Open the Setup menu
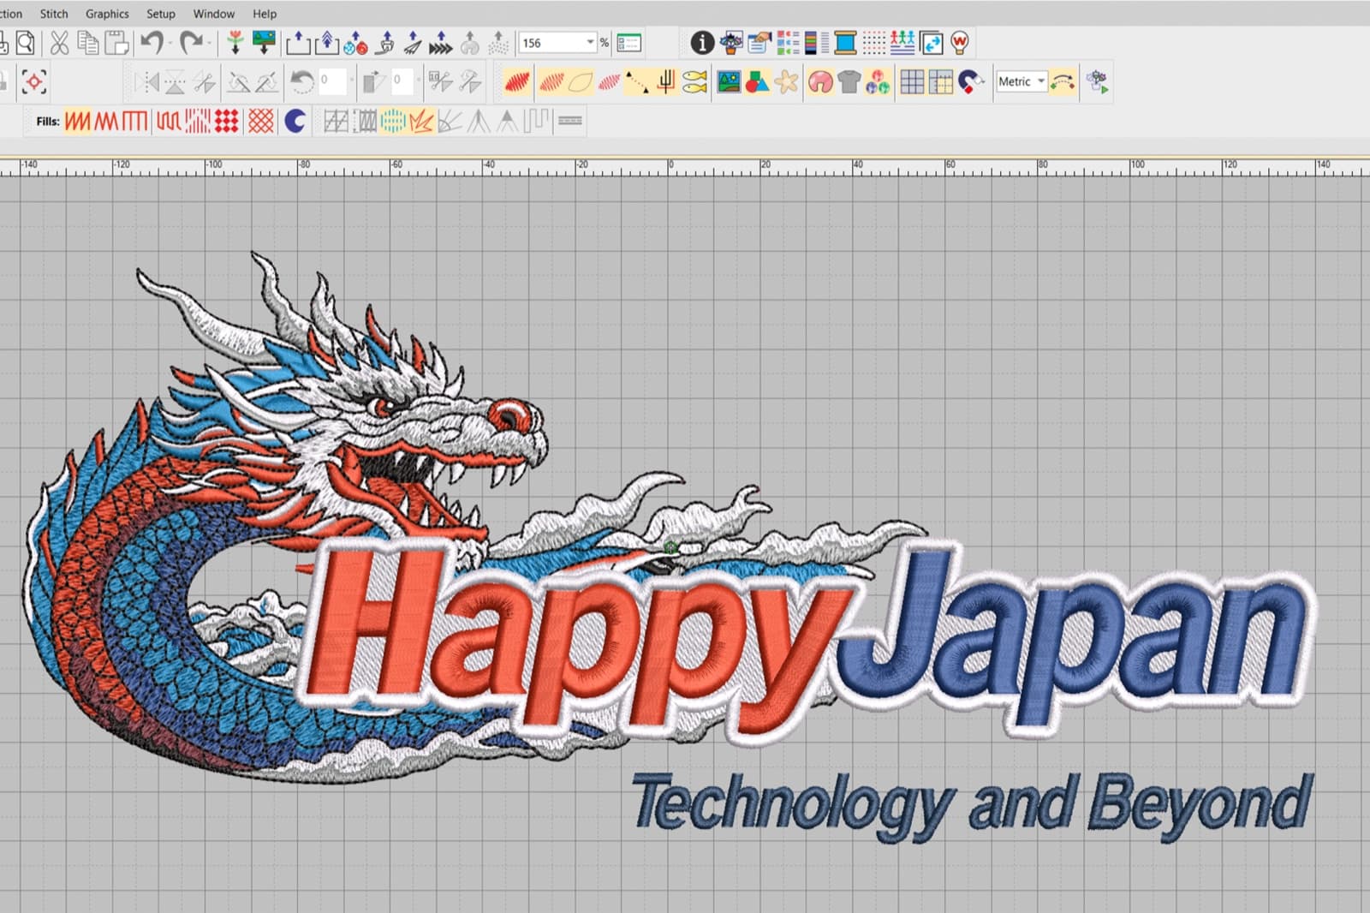Image resolution: width=1370 pixels, height=913 pixels. [x=161, y=14]
